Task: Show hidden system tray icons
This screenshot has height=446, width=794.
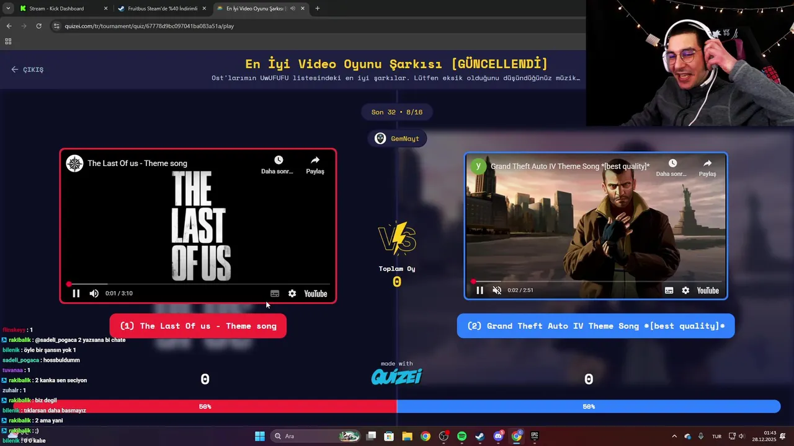Action: click(674, 436)
